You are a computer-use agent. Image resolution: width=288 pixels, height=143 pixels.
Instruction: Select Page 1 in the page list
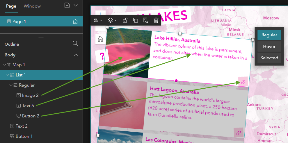pos(42,22)
